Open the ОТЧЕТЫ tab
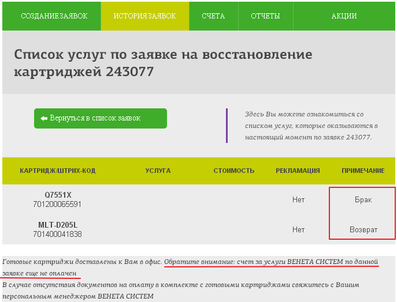Viewport: 397px width, 302px height. click(x=265, y=16)
